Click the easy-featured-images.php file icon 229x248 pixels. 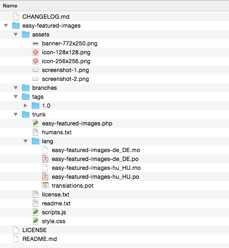(36, 123)
